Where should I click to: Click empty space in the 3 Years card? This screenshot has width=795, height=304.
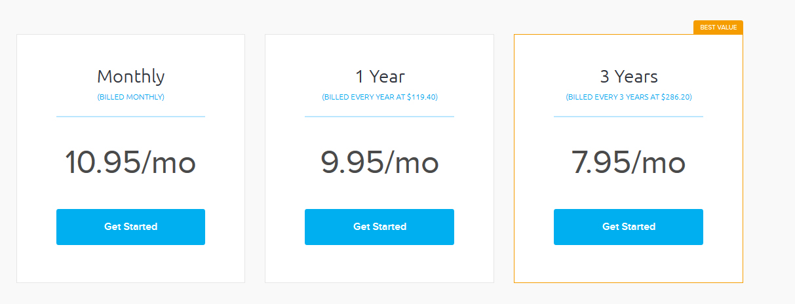[x=629, y=264]
